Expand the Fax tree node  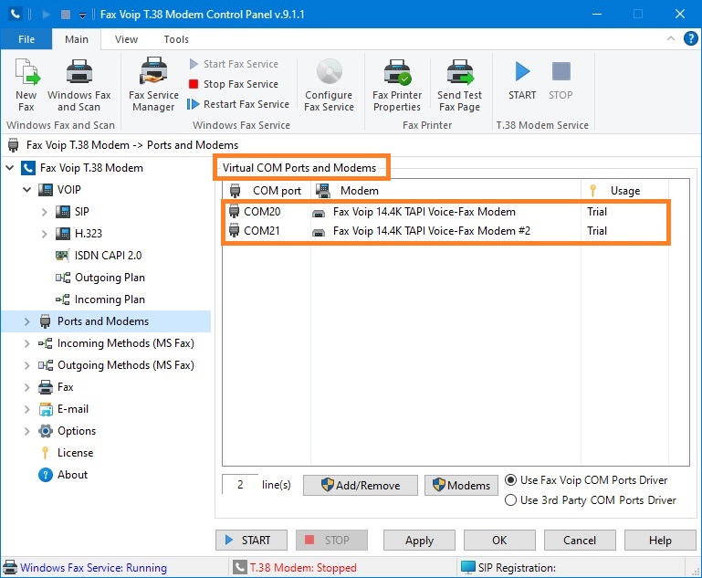pos(26,387)
